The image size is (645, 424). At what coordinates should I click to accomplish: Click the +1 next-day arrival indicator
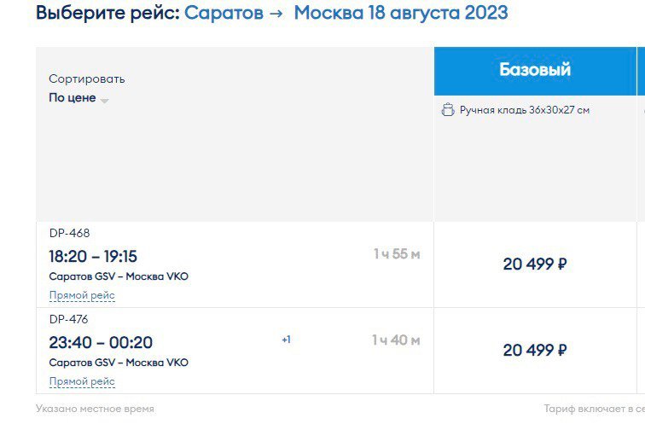pos(287,340)
